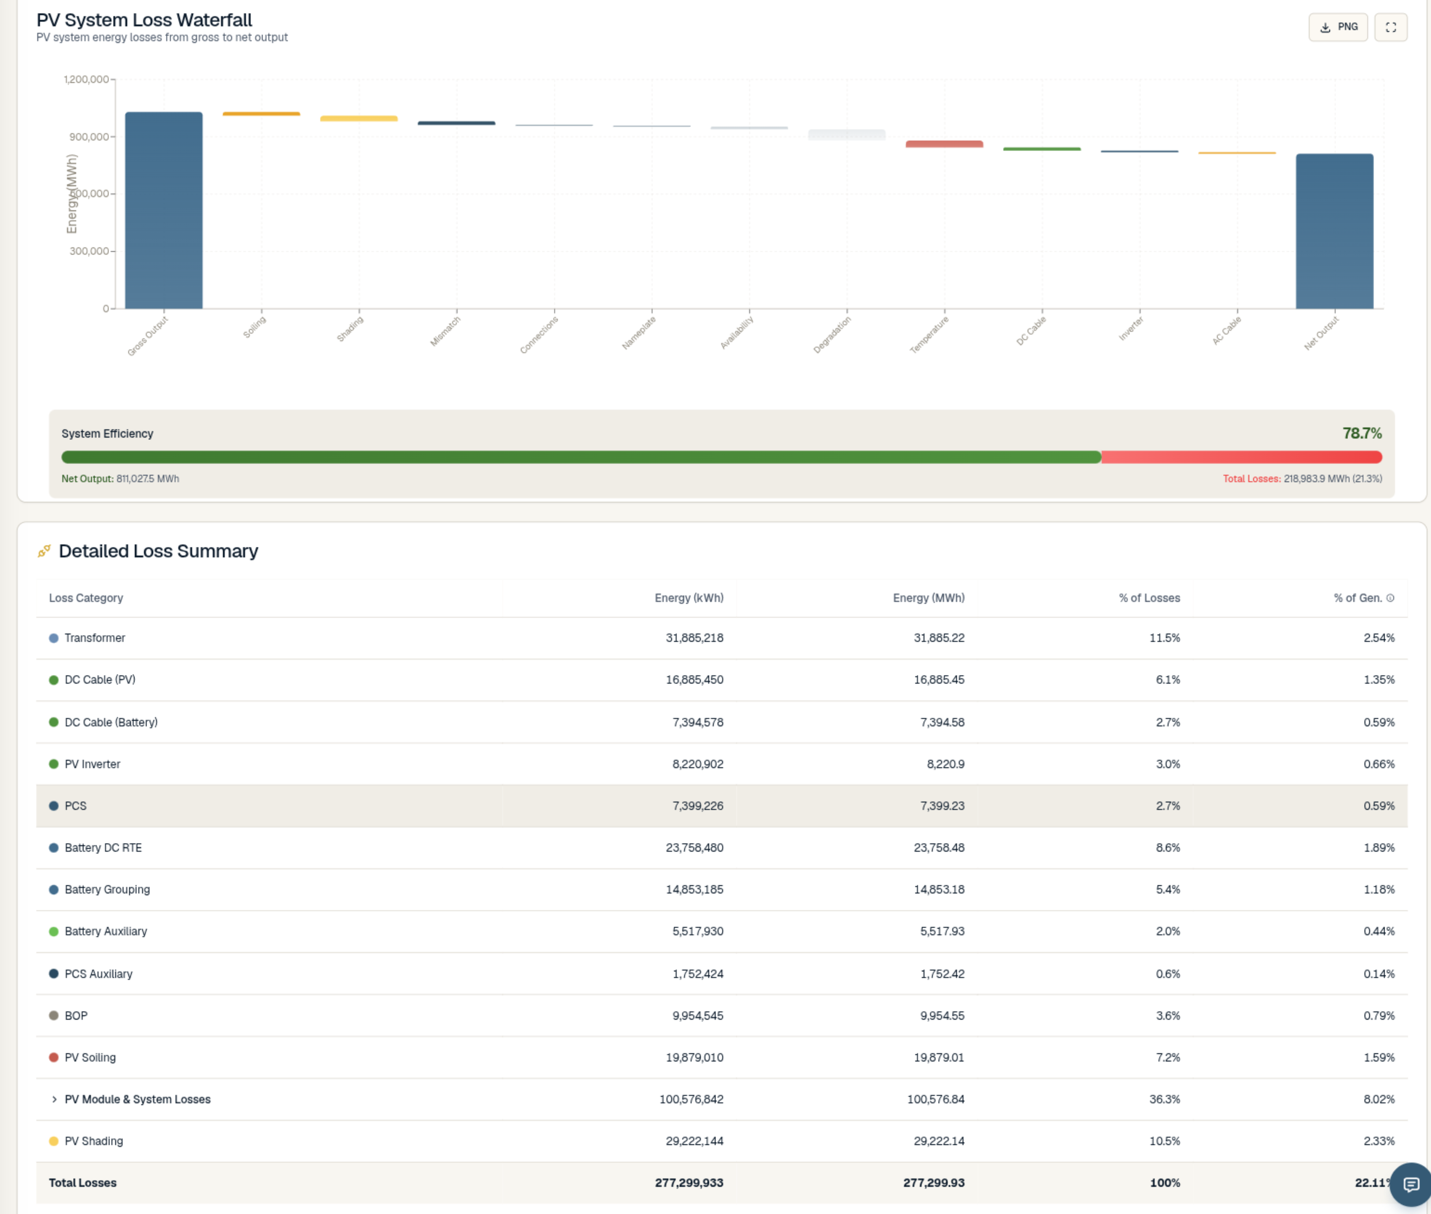
Task: Select the DC Cable (PV) row label
Action: (100, 680)
